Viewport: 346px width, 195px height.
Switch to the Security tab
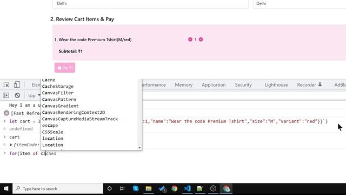pyautogui.click(x=243, y=85)
